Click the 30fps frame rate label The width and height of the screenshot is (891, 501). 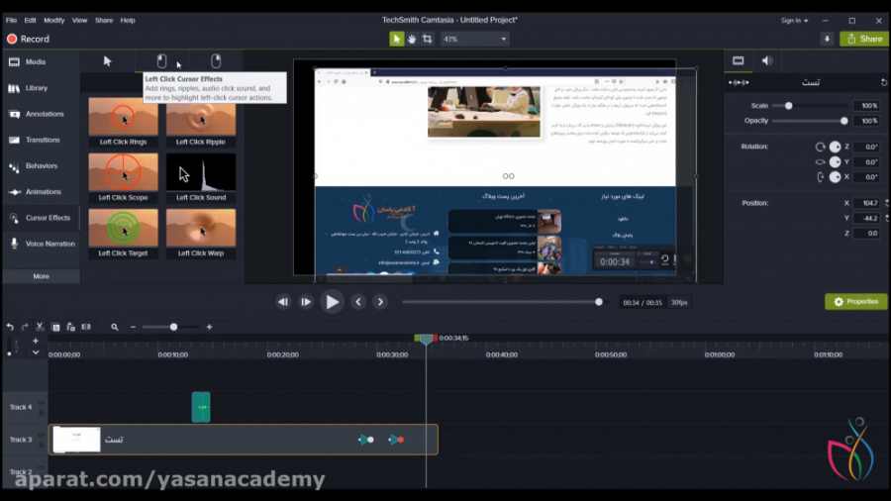679,303
